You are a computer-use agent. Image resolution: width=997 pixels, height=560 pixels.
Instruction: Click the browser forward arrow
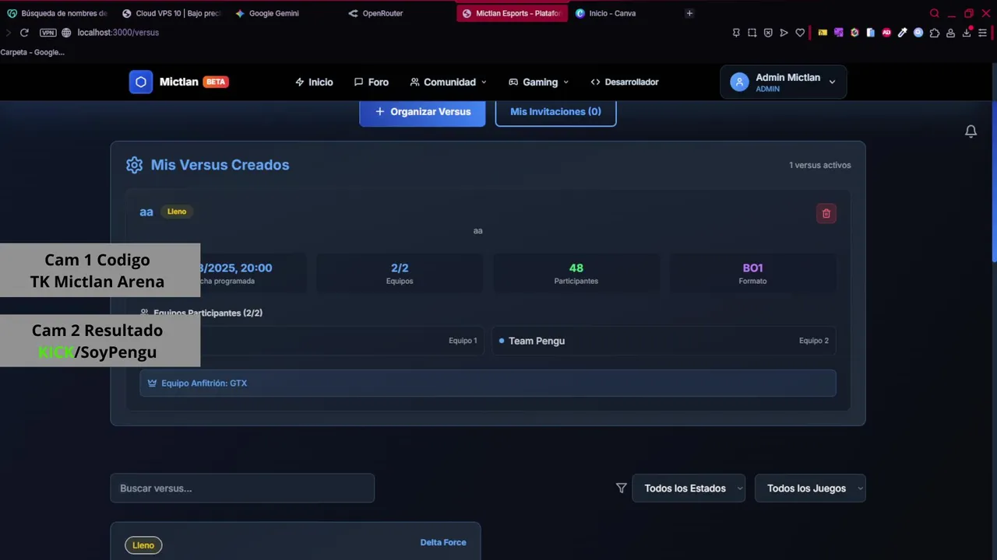click(x=8, y=33)
